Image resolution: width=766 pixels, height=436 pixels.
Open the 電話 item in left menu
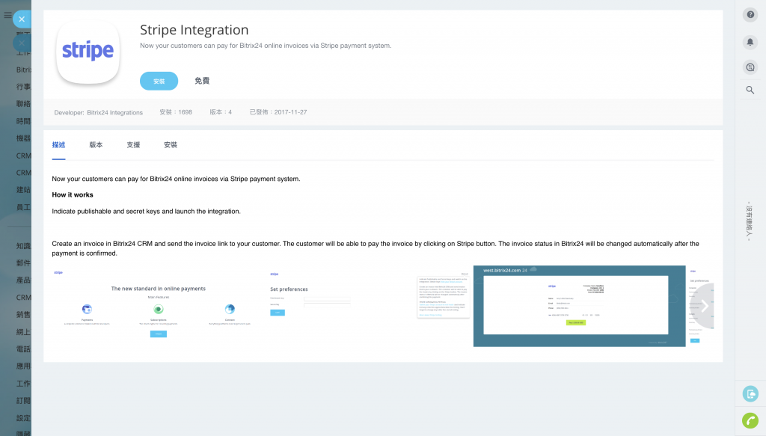[23, 349]
